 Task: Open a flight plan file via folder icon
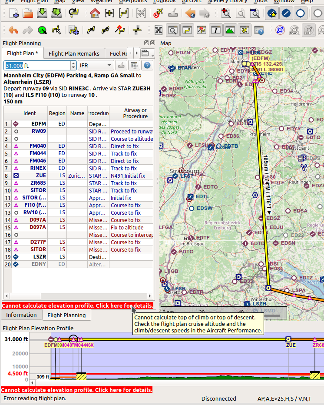(x=28, y=13)
